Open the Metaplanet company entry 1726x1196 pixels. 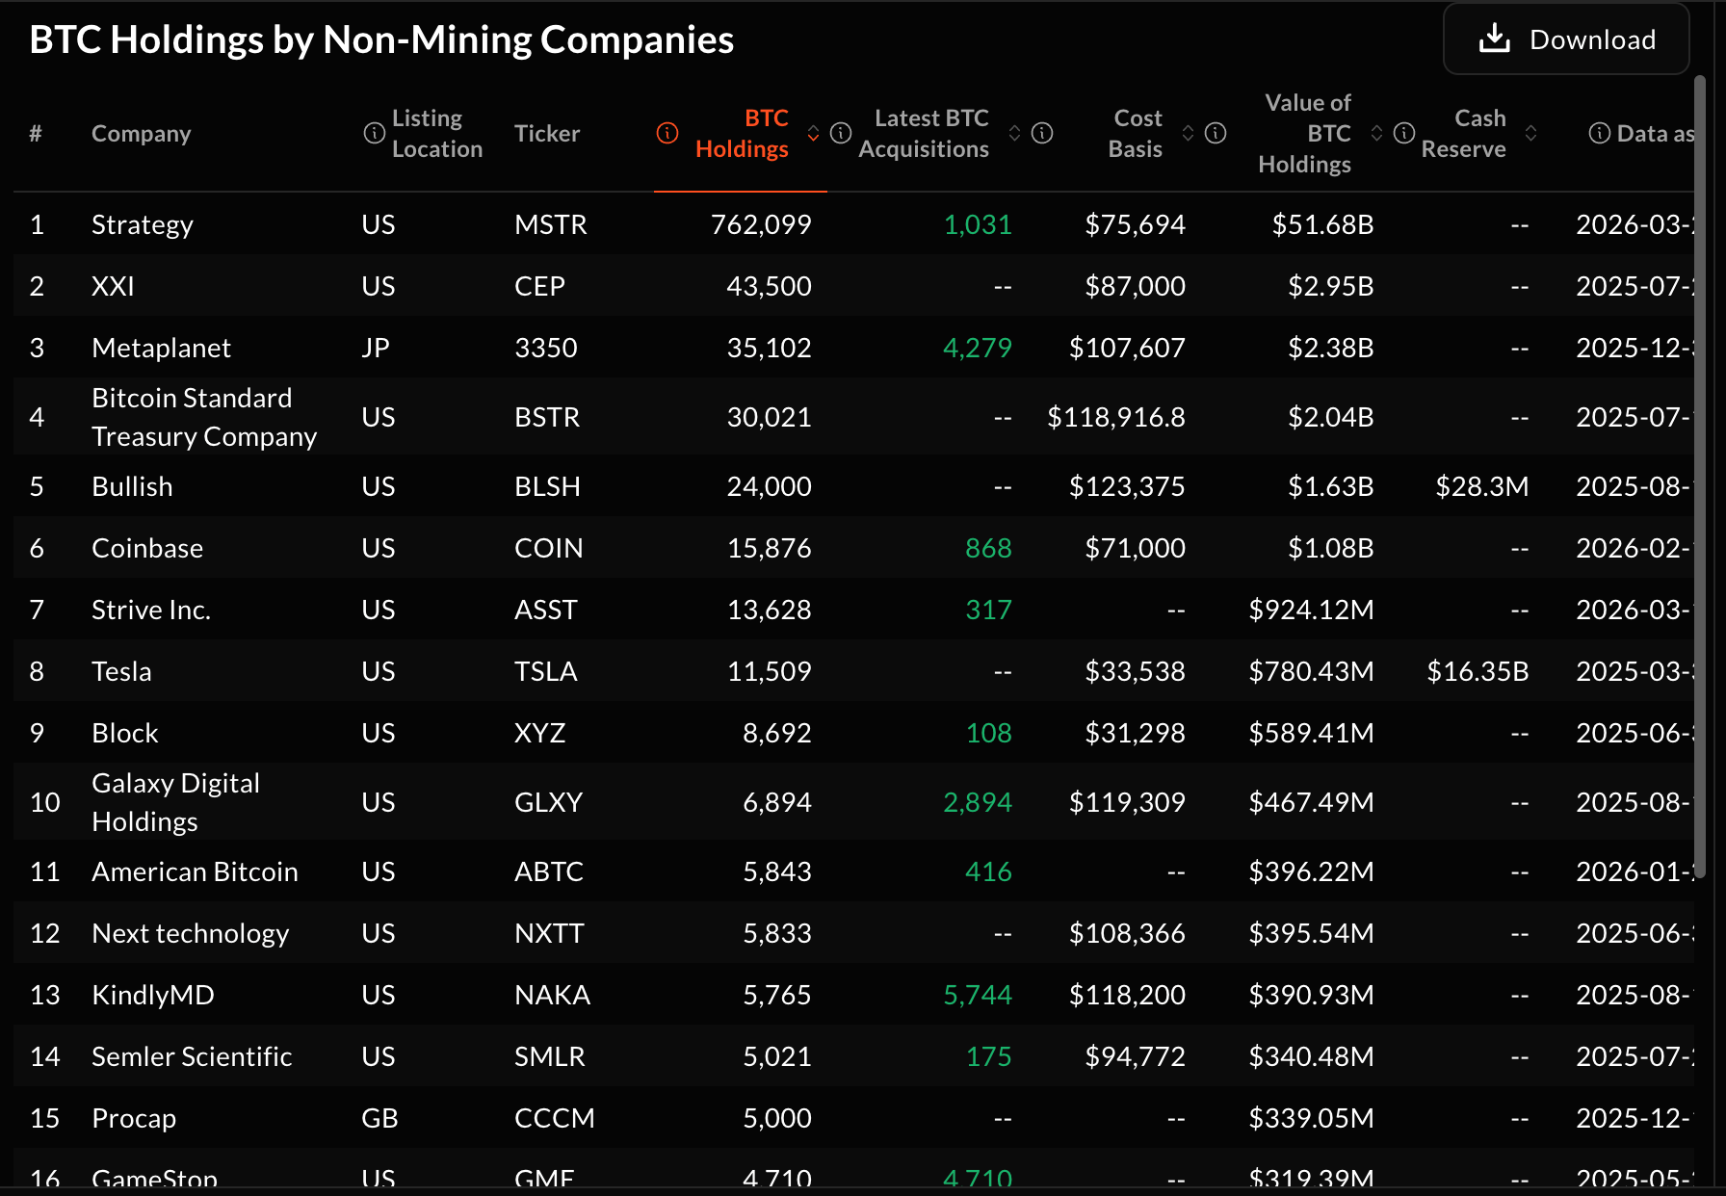coord(161,348)
